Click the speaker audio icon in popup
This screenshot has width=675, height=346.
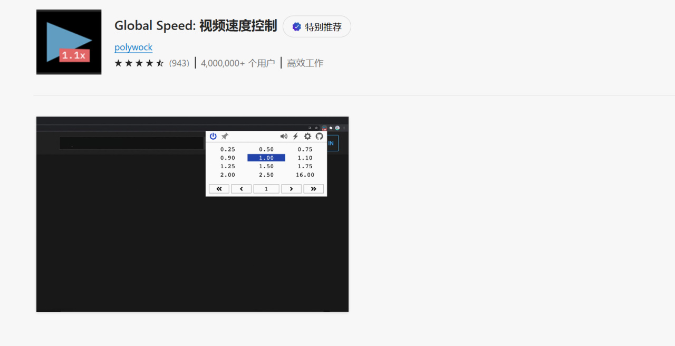pyautogui.click(x=284, y=136)
